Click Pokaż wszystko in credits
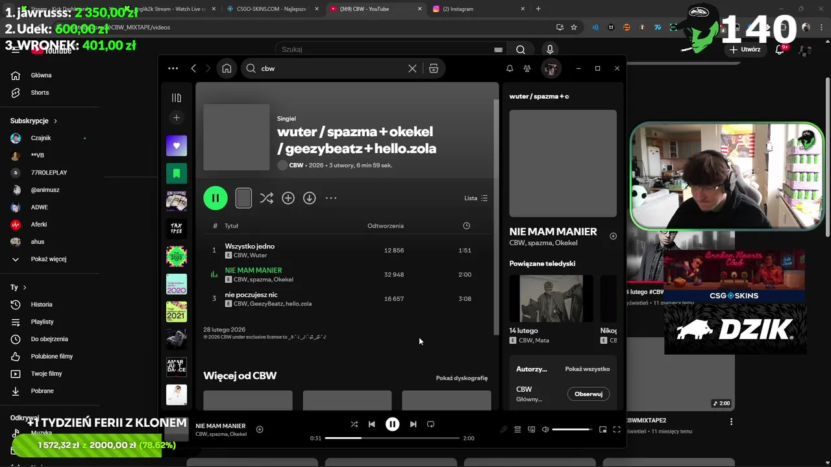The height and width of the screenshot is (467, 831). click(x=587, y=369)
